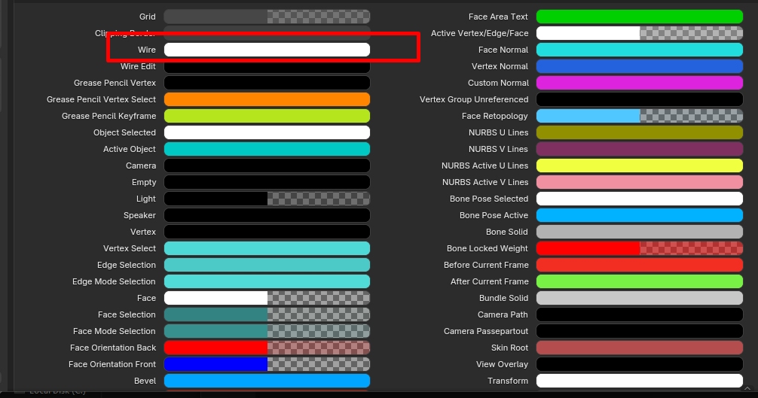Pick the Active Object color
The width and height of the screenshot is (758, 398).
pyautogui.click(x=267, y=149)
